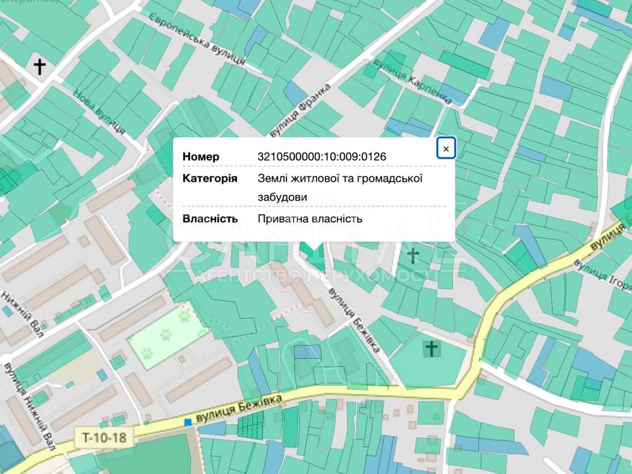This screenshot has height=474, width=632.
Task: Click the Землі житлової та громадської category text
Action: click(x=340, y=178)
